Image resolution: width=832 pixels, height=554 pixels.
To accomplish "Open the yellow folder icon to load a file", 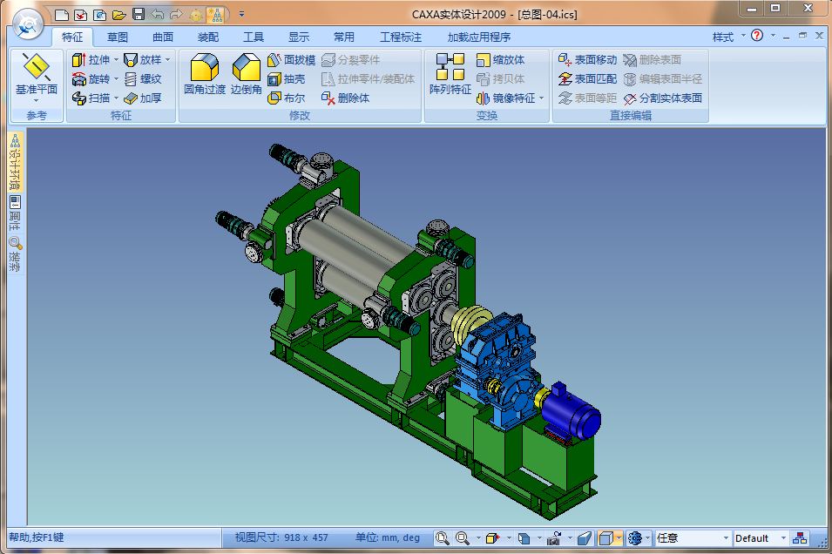I will coord(118,15).
